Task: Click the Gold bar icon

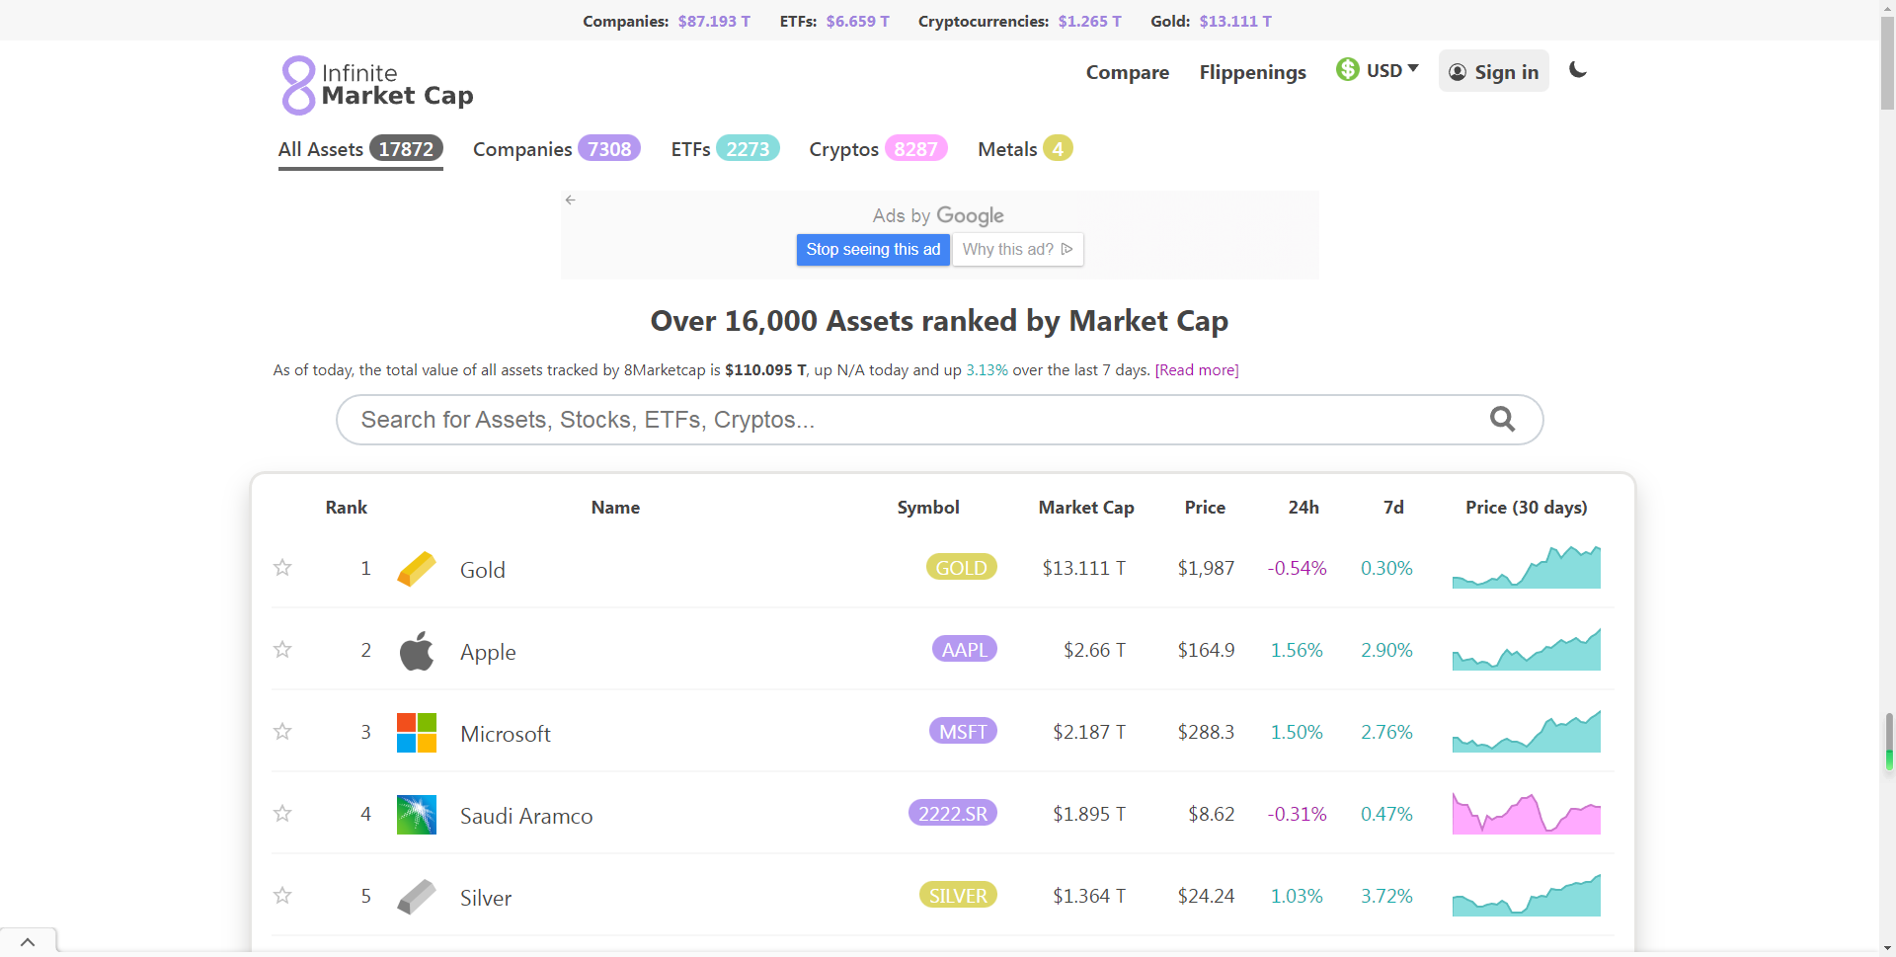Action: (x=416, y=569)
